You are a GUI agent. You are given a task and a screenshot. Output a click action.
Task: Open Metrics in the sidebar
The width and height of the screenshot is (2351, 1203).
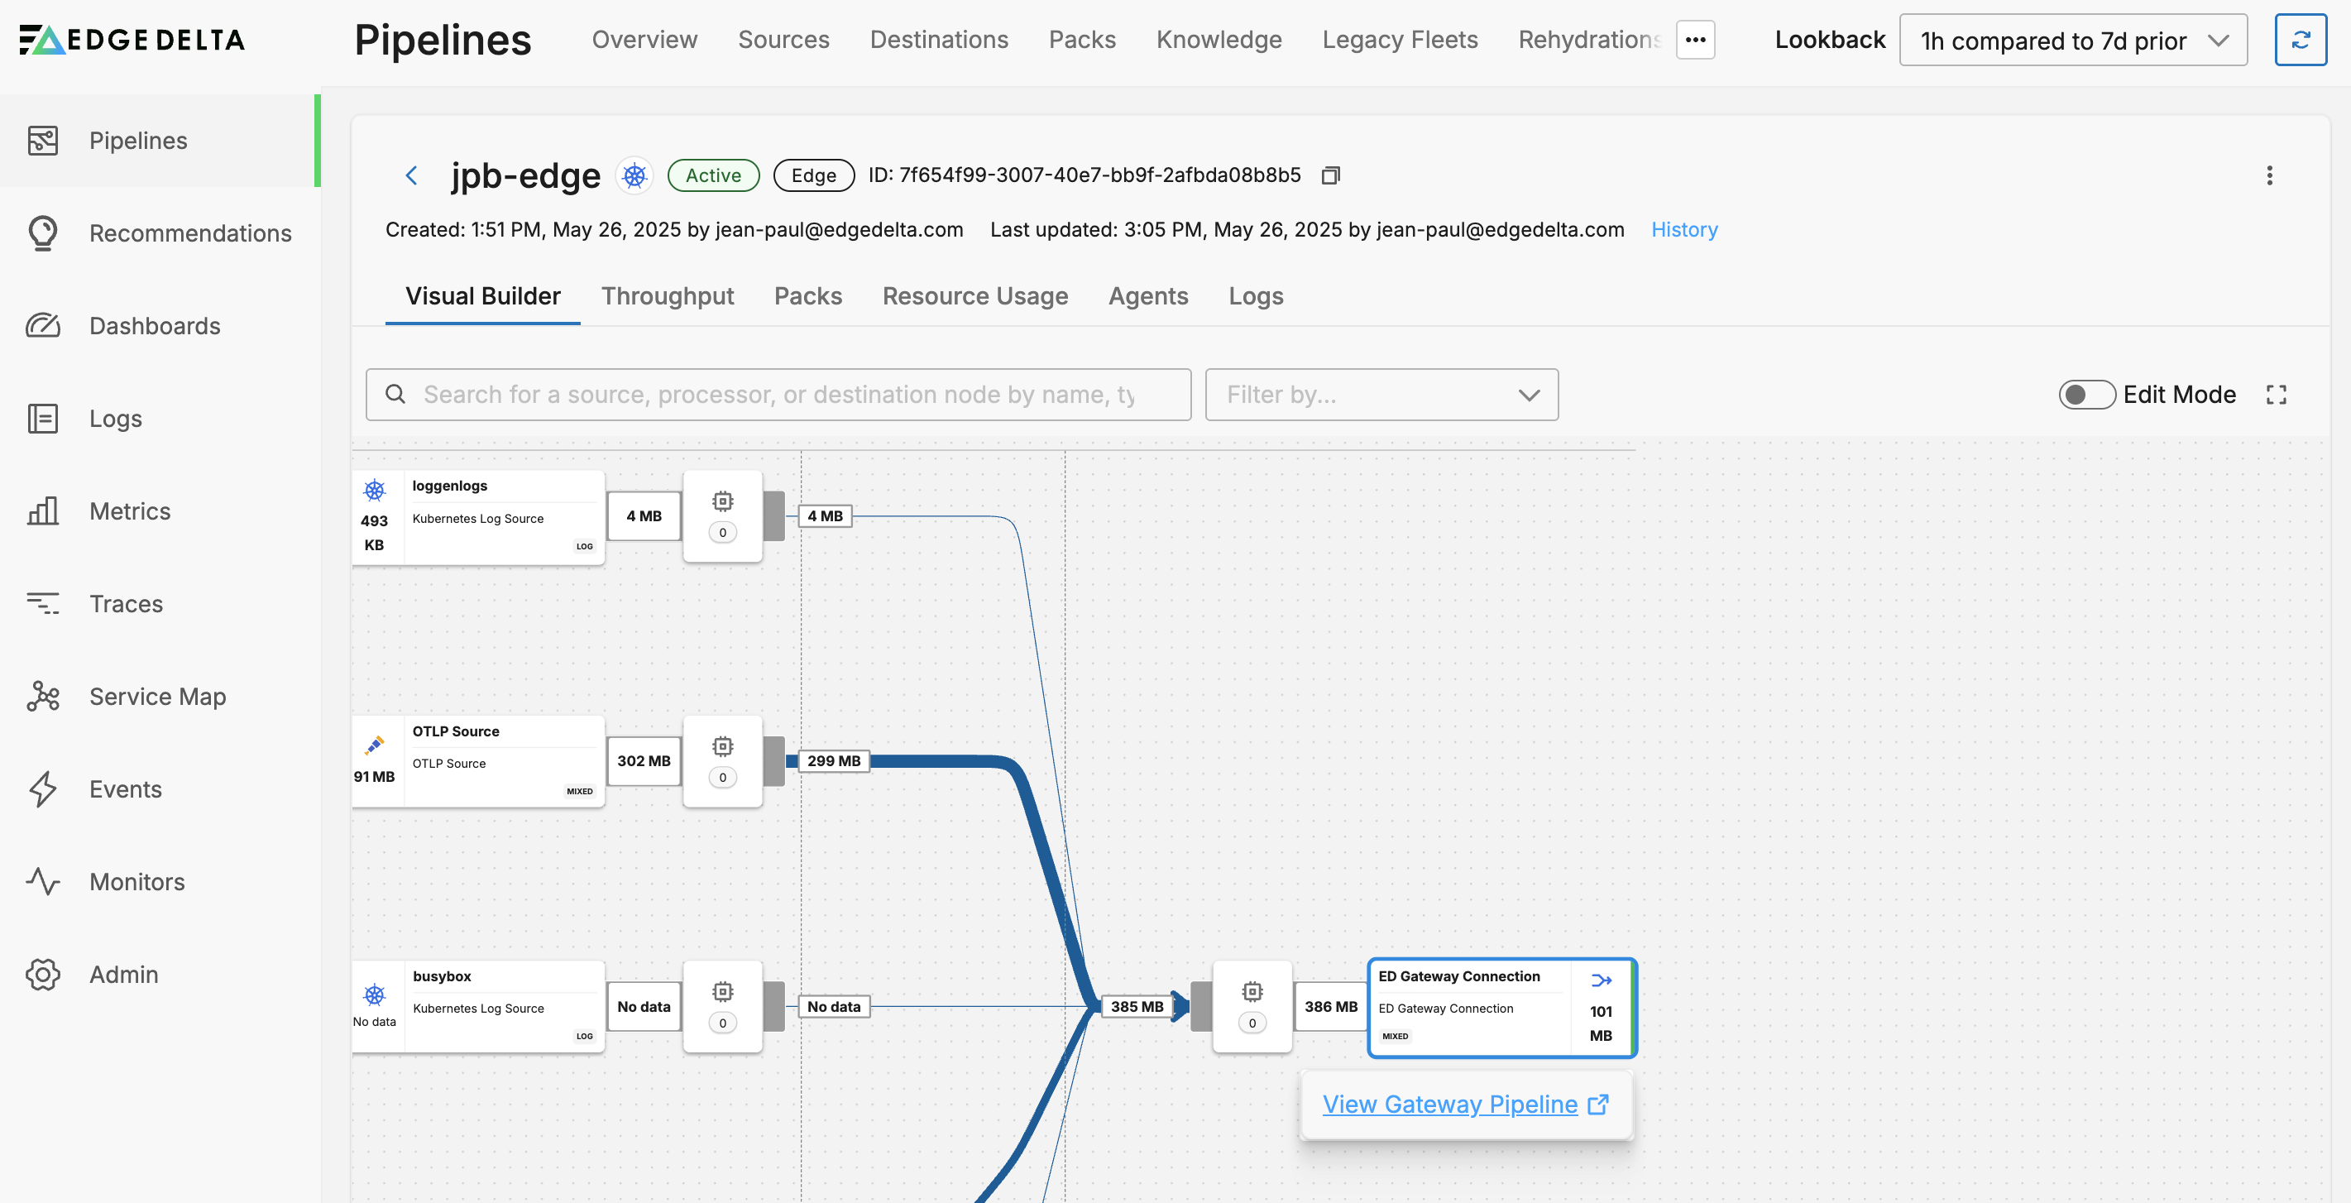click(x=159, y=511)
